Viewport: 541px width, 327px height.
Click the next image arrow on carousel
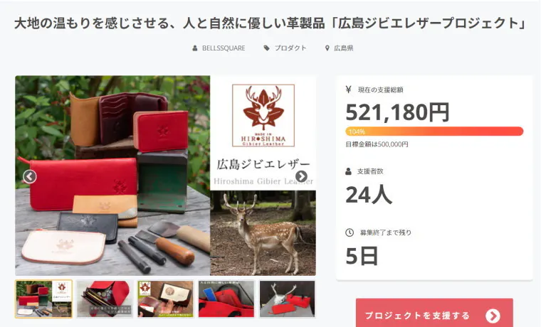pos(301,176)
